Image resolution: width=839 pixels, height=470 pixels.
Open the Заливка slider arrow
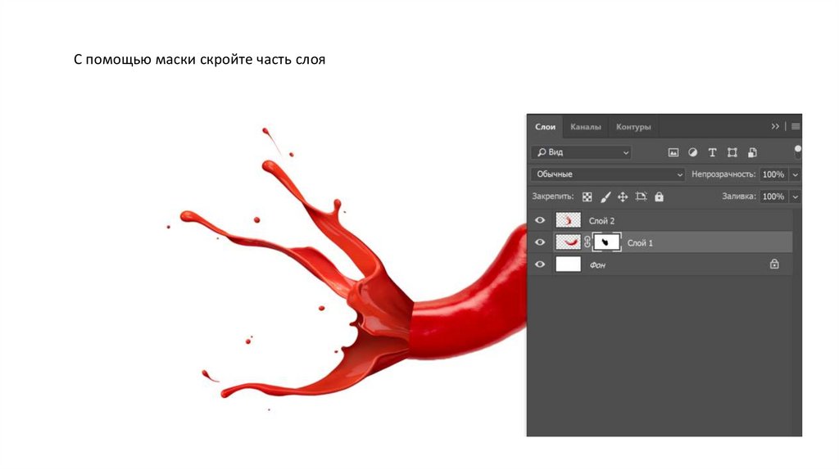point(795,197)
